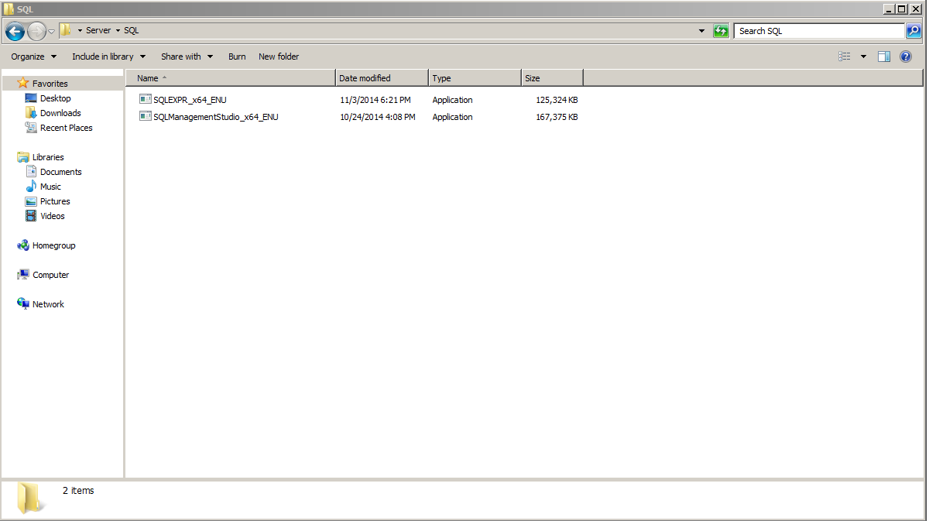Click the date 10/24/2014 4:08 PM
Screen dimensions: 929x521
pos(378,117)
